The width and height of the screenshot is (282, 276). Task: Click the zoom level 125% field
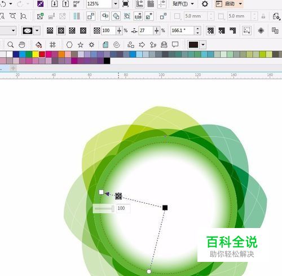99,4
